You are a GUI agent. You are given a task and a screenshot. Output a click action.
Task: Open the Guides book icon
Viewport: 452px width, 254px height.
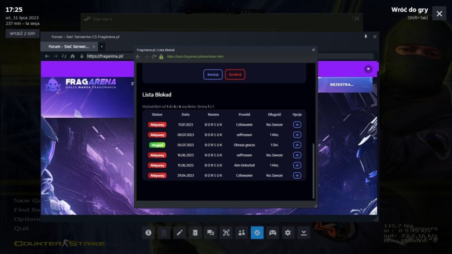coord(195,233)
